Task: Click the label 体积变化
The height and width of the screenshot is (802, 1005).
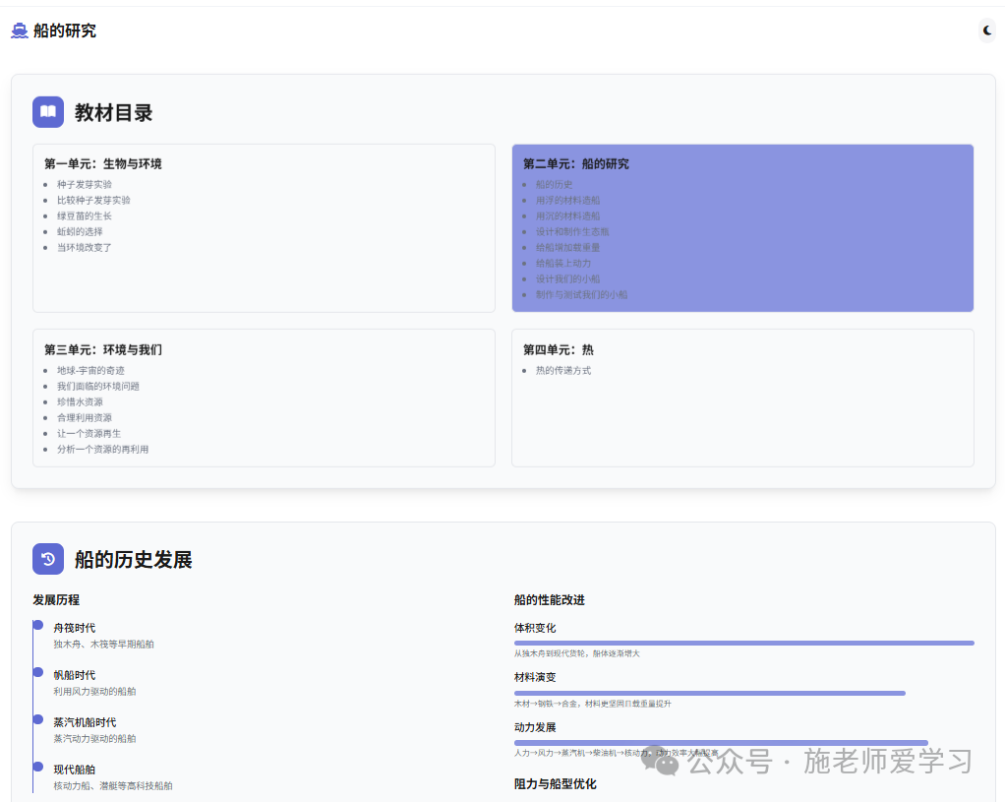Action: [x=535, y=628]
